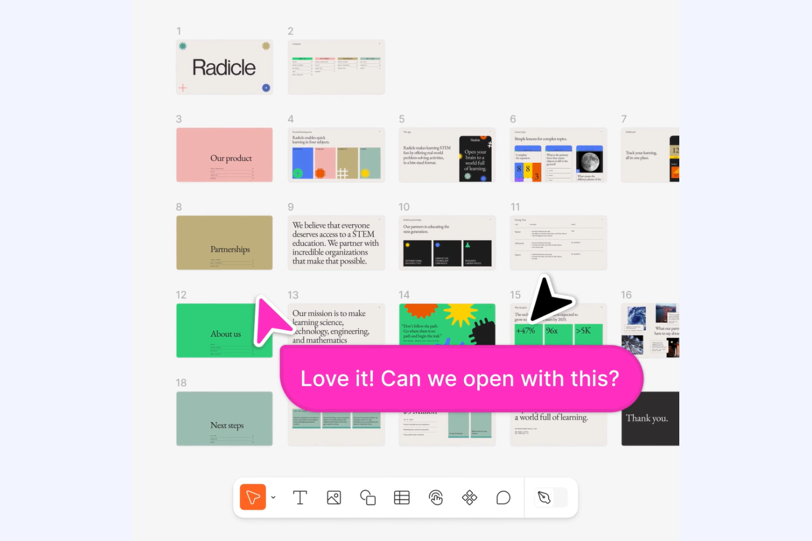The height and width of the screenshot is (541, 812).
Task: Click the slide number label 12
Action: [x=181, y=295]
